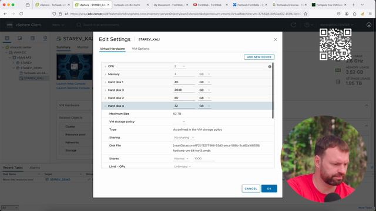Open the Monitor tab behind the dialog

coord(83,47)
